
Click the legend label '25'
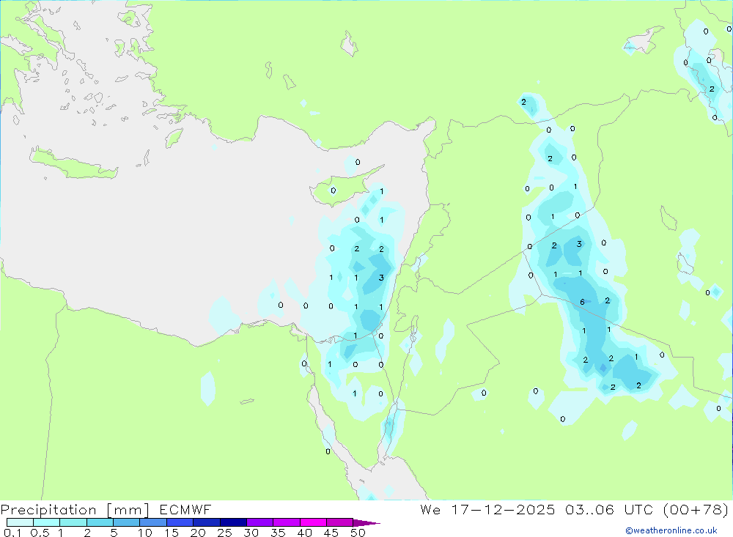pyautogui.click(x=224, y=533)
